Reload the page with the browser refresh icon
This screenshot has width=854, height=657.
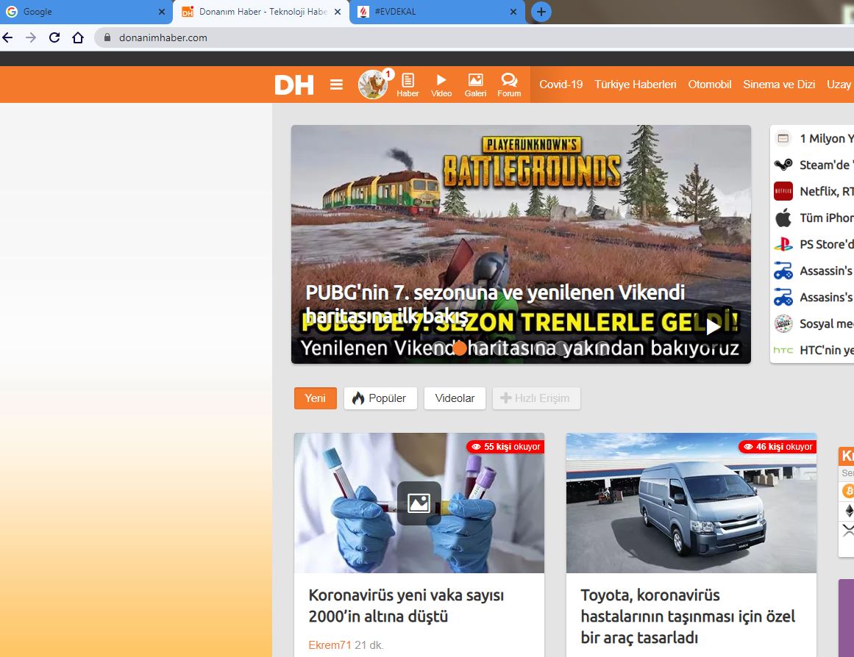tap(54, 37)
